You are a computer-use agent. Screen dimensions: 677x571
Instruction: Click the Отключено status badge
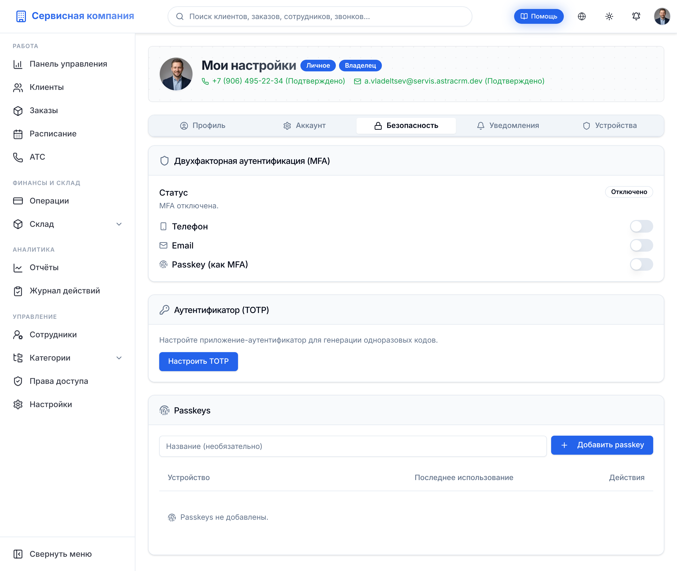coord(629,192)
